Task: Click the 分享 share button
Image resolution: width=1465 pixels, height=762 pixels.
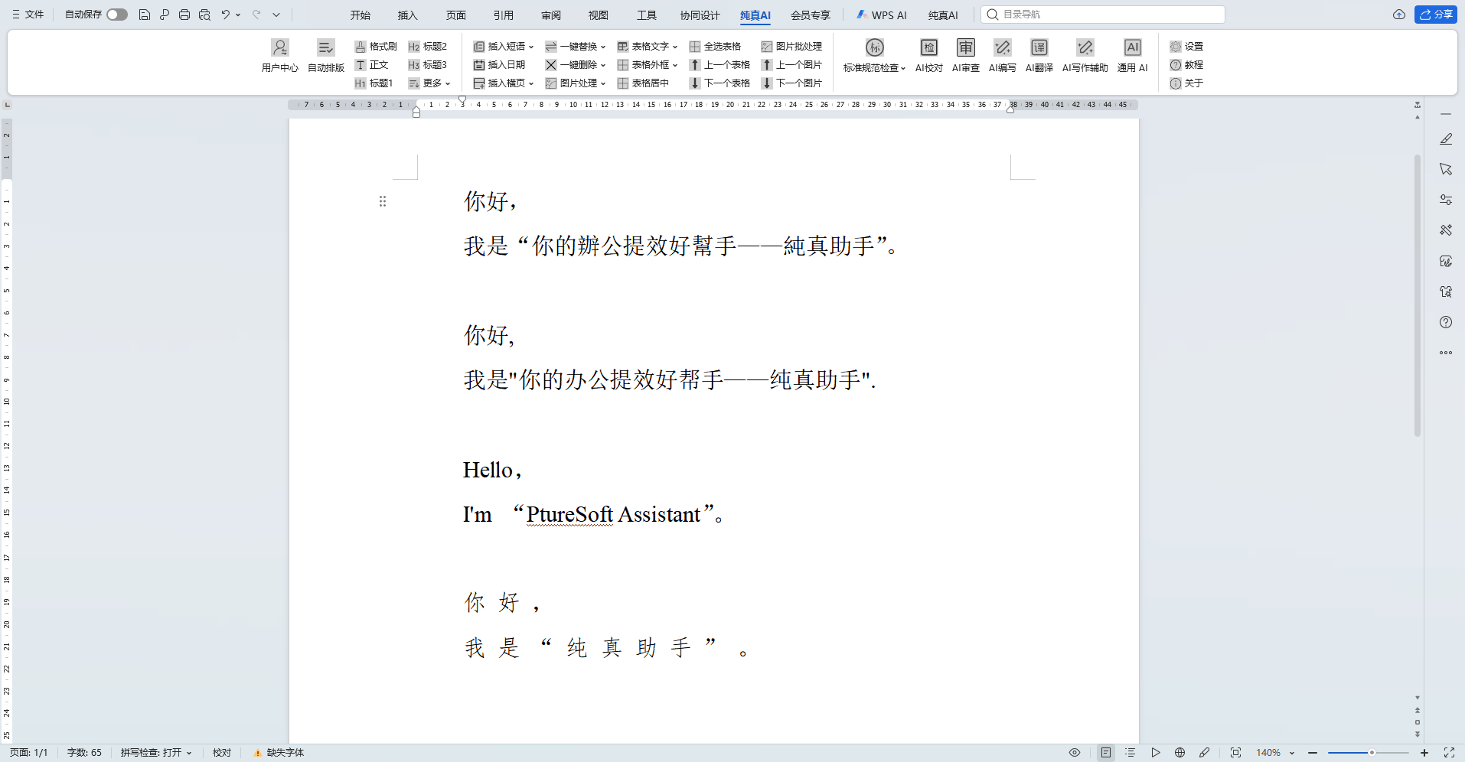Action: [1436, 15]
